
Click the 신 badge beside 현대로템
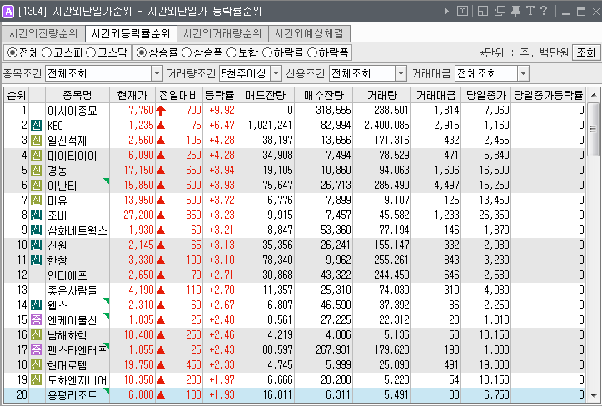pos(37,364)
